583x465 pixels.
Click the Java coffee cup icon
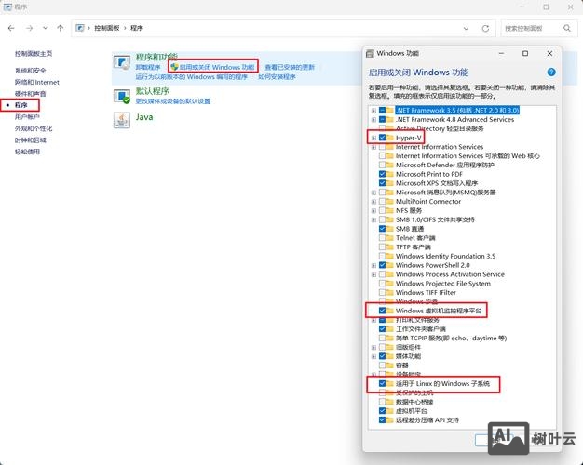pos(122,120)
